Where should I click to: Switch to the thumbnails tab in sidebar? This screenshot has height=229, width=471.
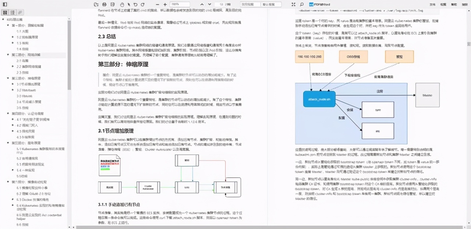pyautogui.click(x=5, y=12)
